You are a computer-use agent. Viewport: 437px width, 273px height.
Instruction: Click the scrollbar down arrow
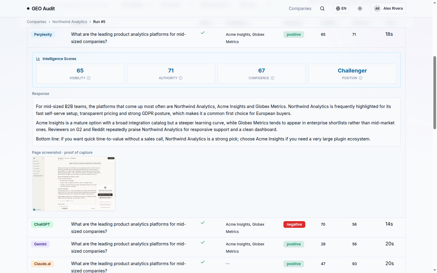pyautogui.click(x=435, y=270)
